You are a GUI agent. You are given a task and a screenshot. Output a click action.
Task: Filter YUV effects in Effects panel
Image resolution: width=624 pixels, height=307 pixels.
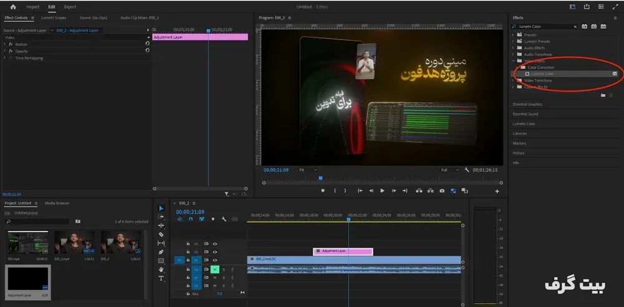pyautogui.click(x=603, y=26)
